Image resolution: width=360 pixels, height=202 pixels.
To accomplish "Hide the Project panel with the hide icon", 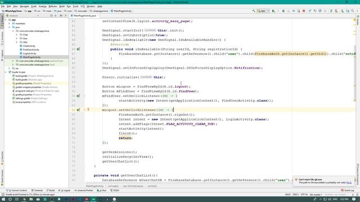I will coord(66,16).
